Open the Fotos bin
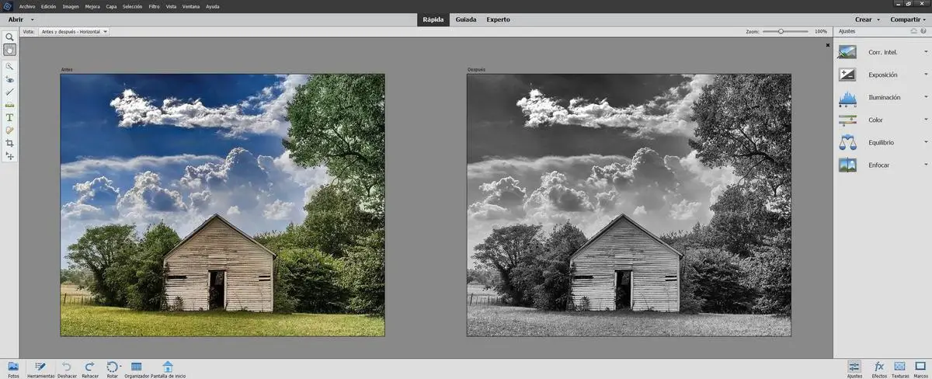This screenshot has height=379, width=932. coord(13,369)
